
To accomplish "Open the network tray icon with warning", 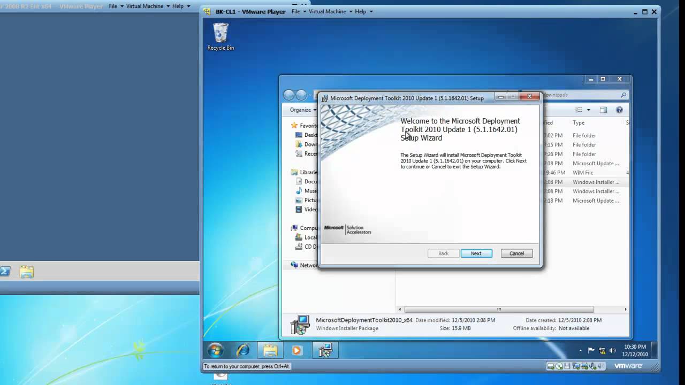I will [602, 350].
